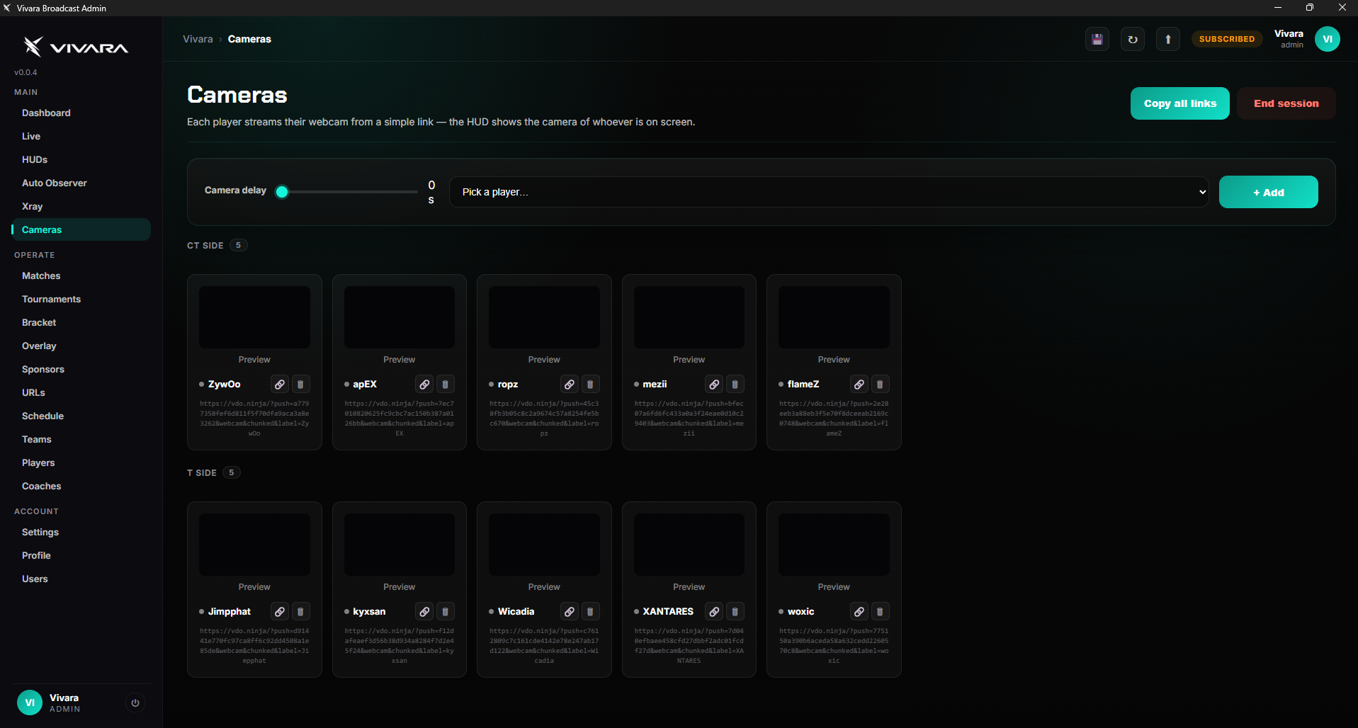Click the Vivara breadcrumb link
This screenshot has height=728, width=1358.
coord(198,39)
